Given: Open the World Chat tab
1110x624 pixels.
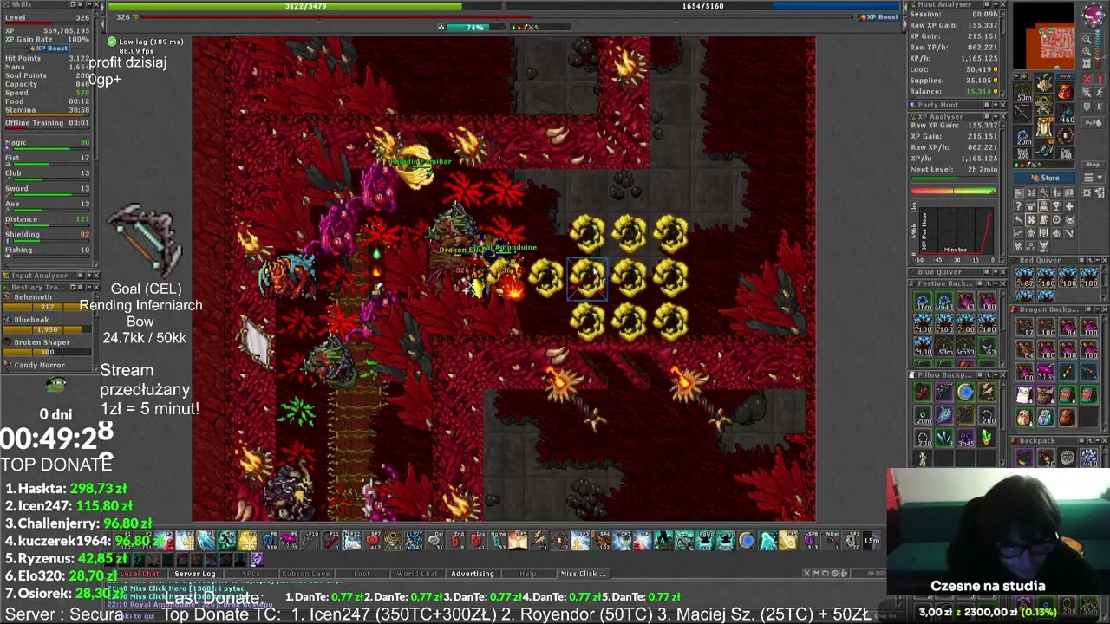Looking at the screenshot, I should tap(417, 574).
